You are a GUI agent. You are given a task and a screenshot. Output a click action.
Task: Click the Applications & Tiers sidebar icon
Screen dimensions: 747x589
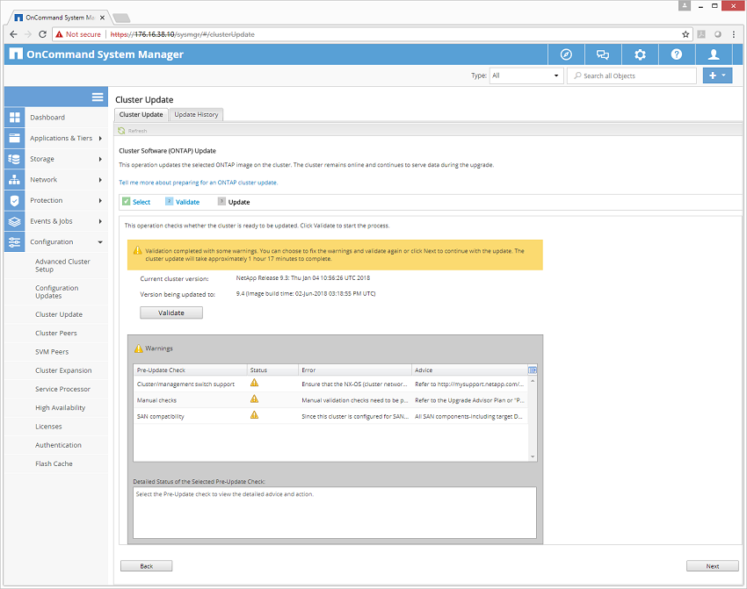point(15,138)
